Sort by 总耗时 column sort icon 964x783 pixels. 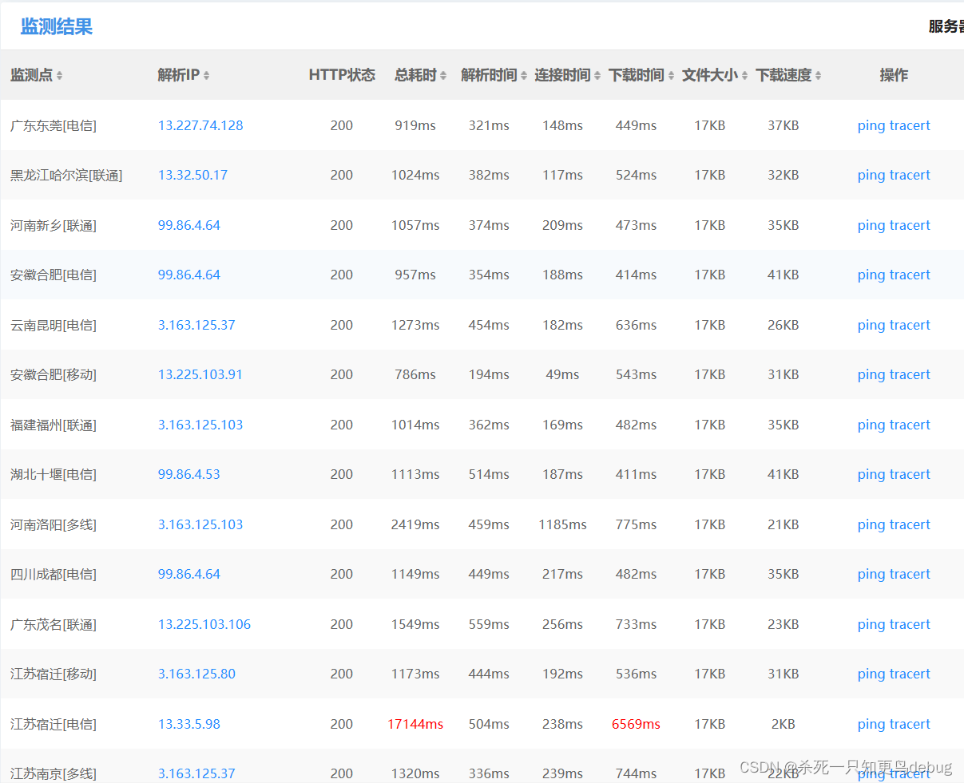[443, 75]
